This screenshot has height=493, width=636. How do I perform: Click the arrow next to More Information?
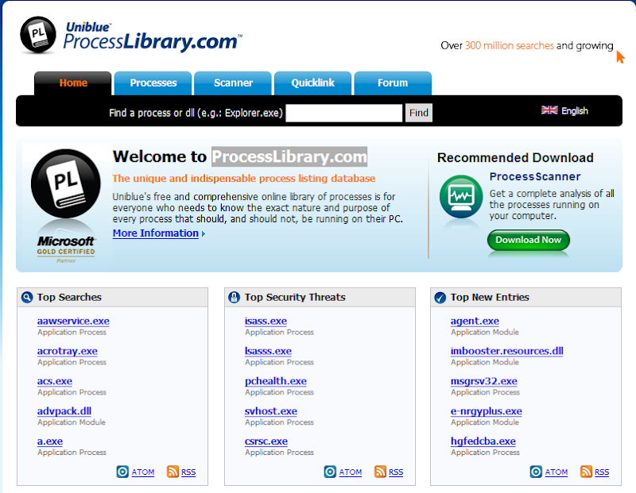pyautogui.click(x=204, y=233)
